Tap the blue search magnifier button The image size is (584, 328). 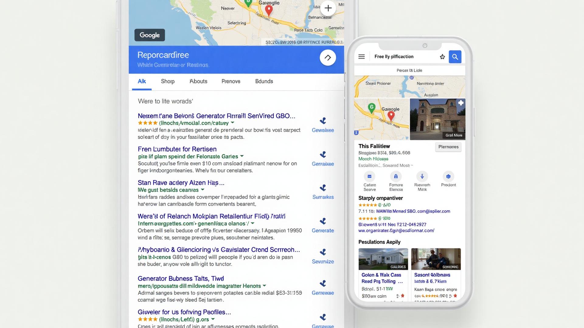click(455, 56)
